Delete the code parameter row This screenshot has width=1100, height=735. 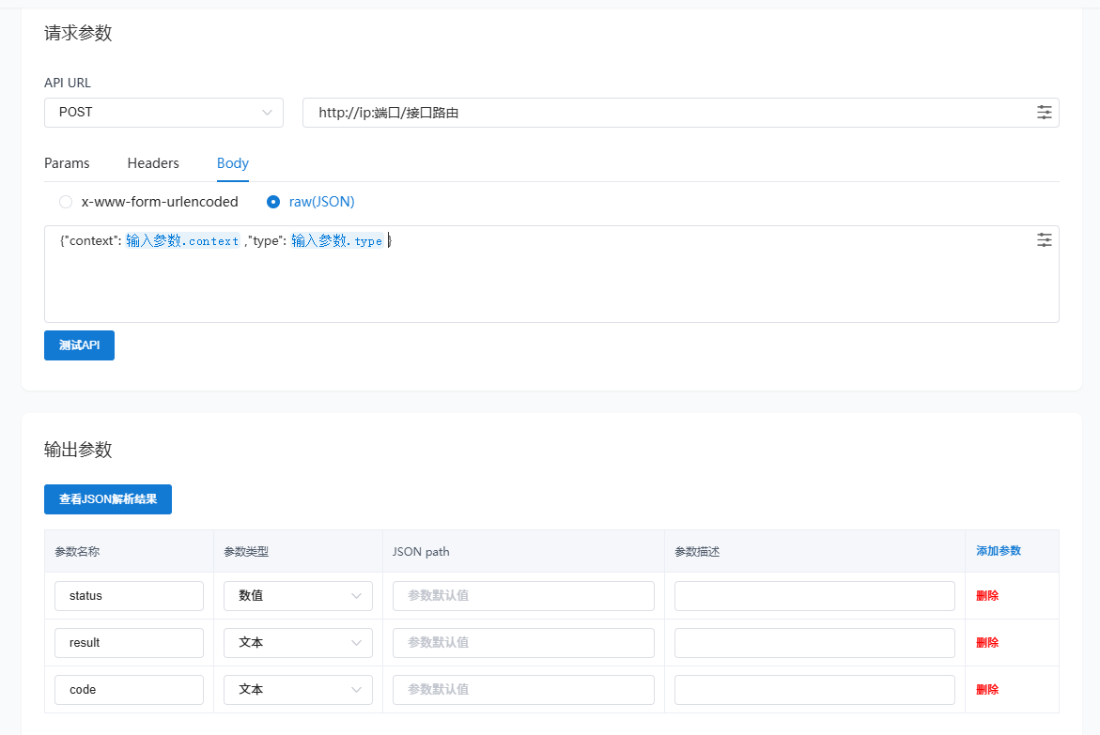tap(987, 690)
